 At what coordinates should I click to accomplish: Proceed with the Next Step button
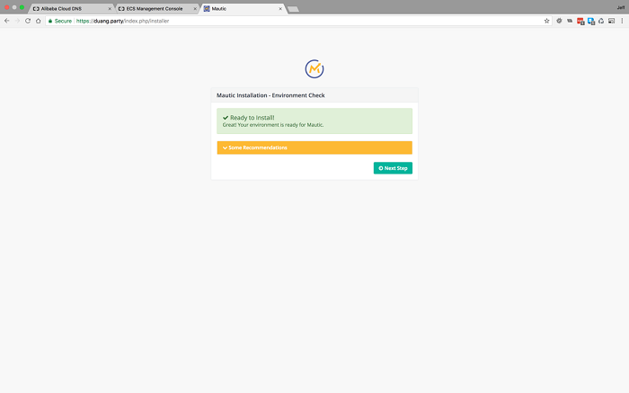pos(393,168)
